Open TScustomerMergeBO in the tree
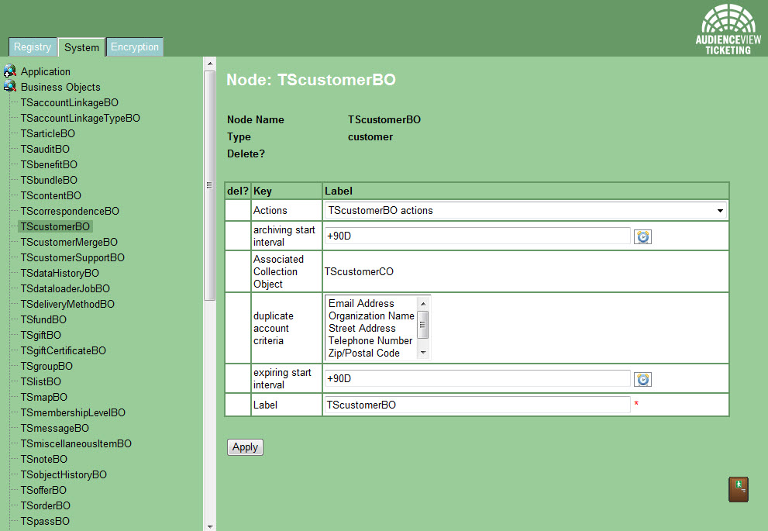768x531 pixels. point(69,242)
